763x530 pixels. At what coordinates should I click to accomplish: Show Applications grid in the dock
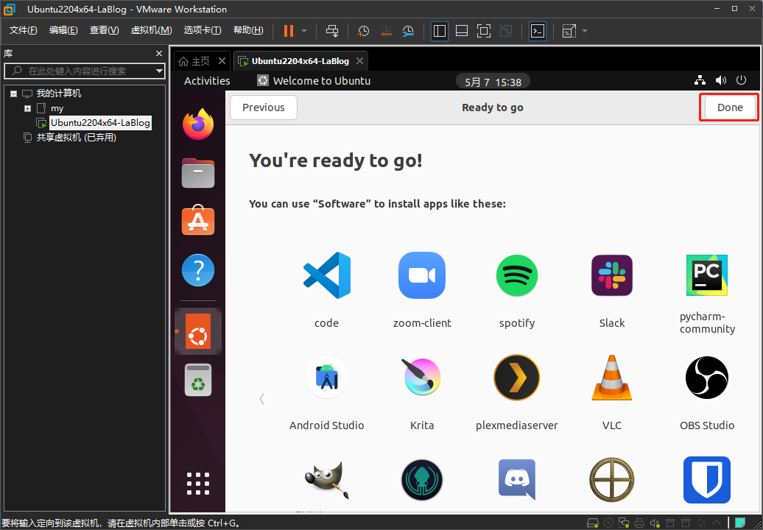(x=198, y=484)
